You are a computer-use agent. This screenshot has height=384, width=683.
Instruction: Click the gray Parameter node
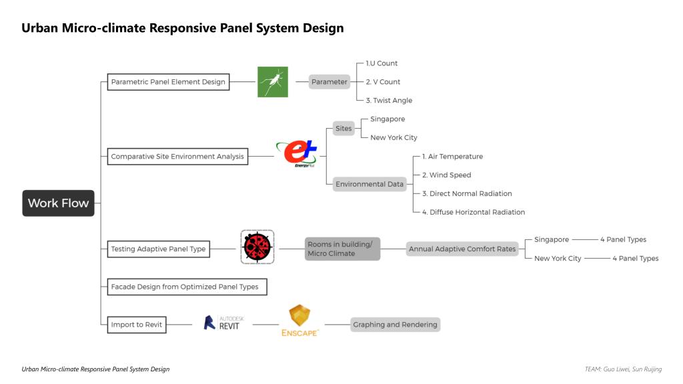329,82
